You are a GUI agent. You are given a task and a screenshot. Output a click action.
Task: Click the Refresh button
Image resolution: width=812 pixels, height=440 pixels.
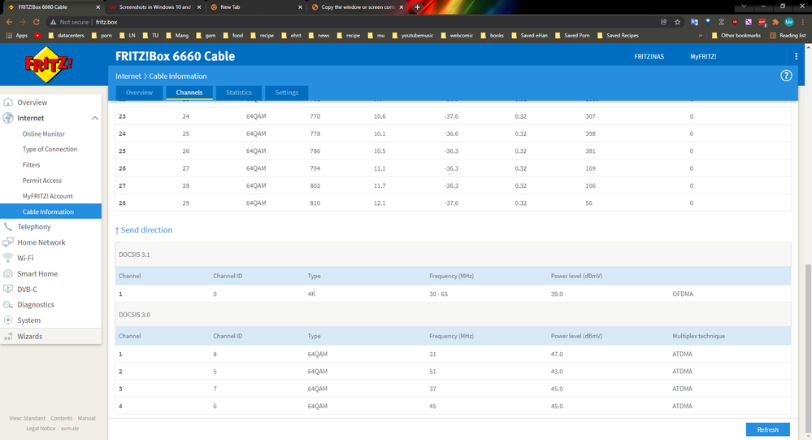coord(767,429)
